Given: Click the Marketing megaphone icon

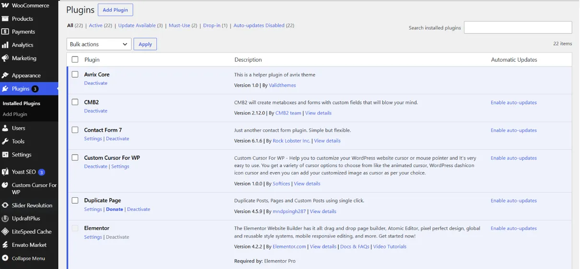Looking at the screenshot, I should click(x=5, y=58).
